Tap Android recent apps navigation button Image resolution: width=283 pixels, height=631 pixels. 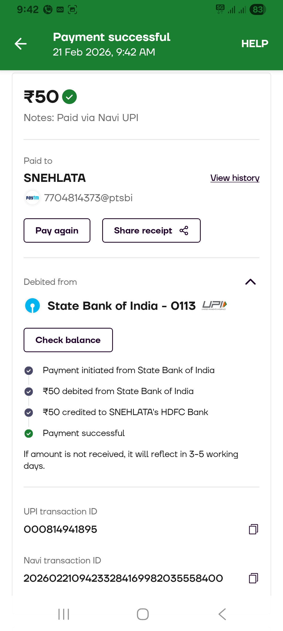[x=64, y=614]
